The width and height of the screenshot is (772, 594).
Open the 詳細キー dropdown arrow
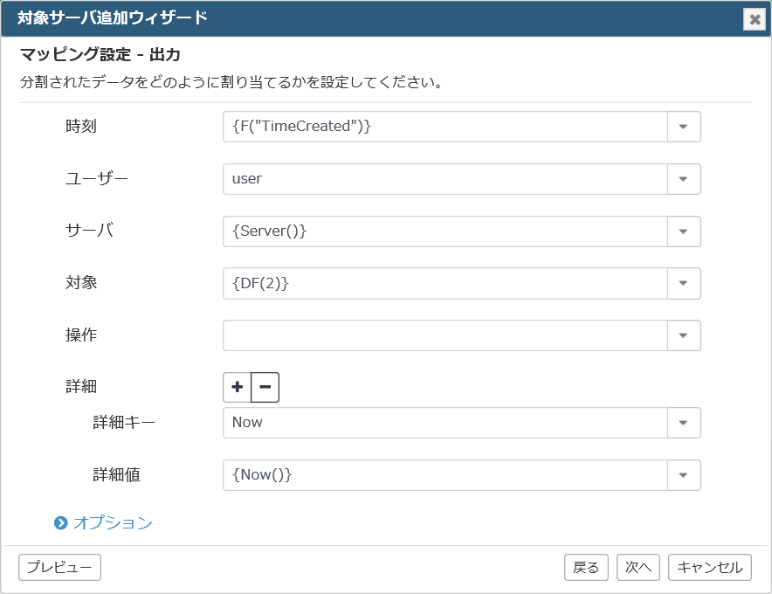pyautogui.click(x=684, y=423)
